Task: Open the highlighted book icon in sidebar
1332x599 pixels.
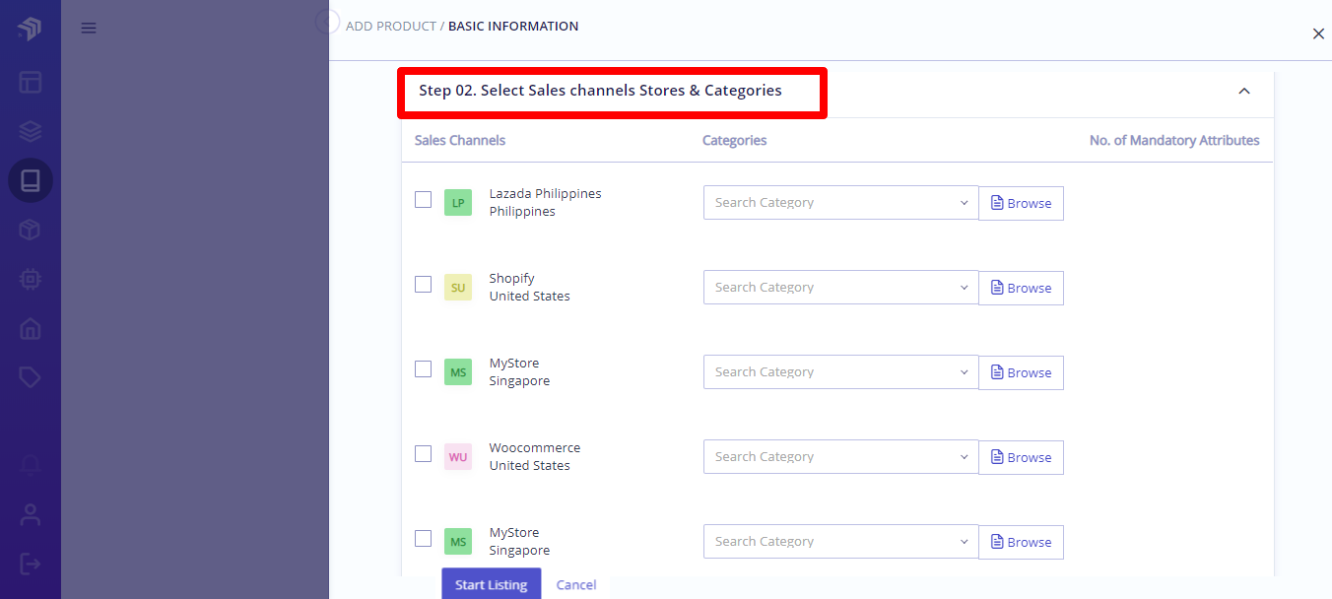Action: coord(30,180)
